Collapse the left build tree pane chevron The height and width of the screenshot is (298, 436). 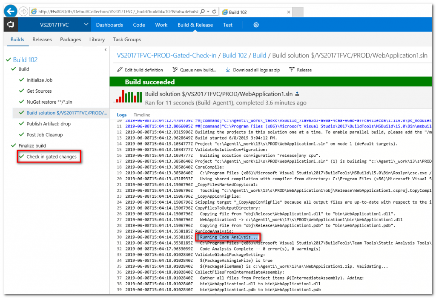(x=106, y=50)
